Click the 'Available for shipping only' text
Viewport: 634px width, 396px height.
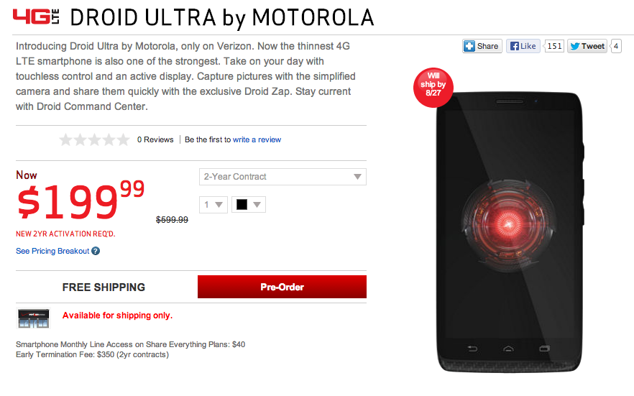117,316
